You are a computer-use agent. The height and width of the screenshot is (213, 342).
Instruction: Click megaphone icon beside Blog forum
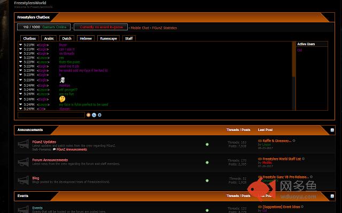24,180
